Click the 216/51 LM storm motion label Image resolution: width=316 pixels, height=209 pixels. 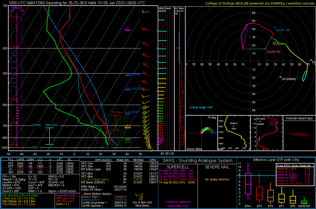click(x=282, y=30)
